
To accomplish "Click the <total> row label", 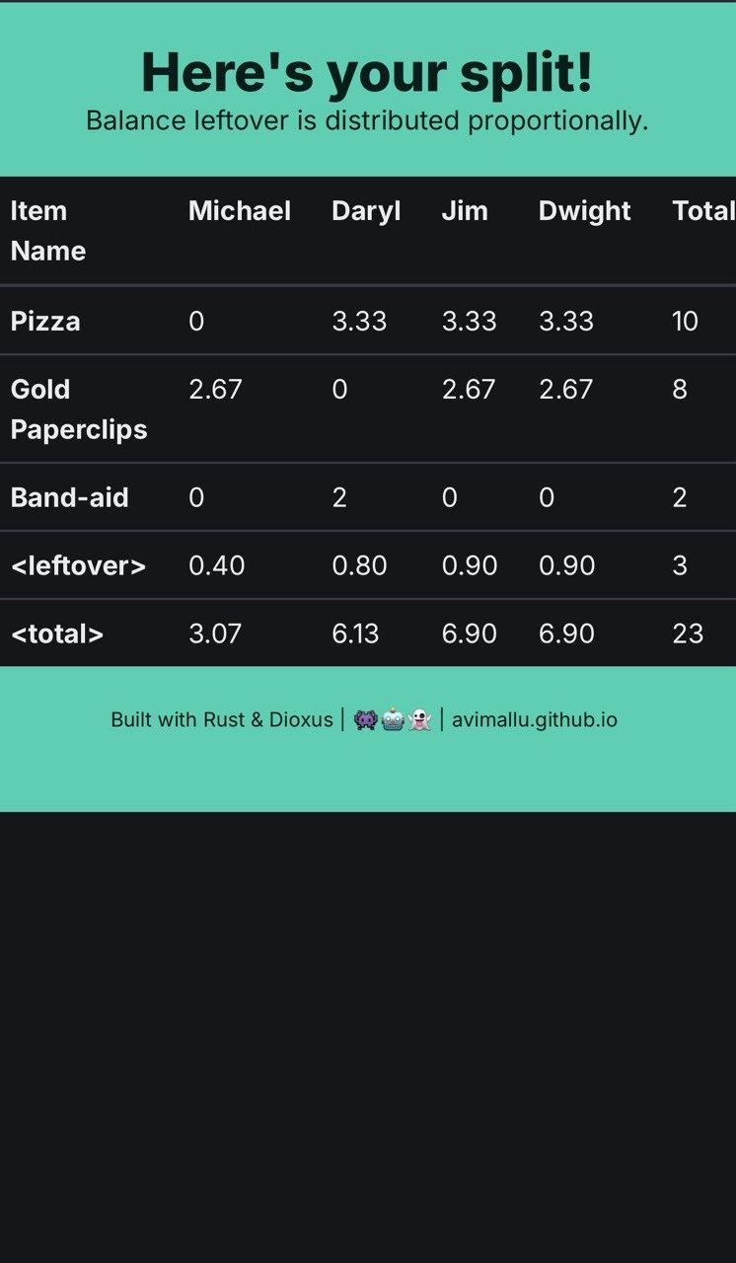I will [x=57, y=633].
